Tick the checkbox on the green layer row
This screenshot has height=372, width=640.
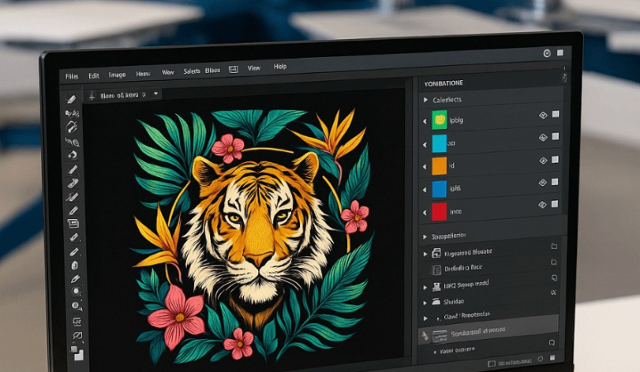(x=556, y=114)
